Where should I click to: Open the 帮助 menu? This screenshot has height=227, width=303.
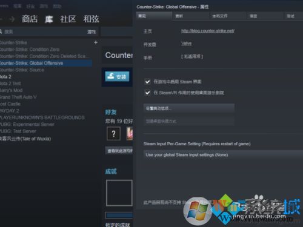57,6
